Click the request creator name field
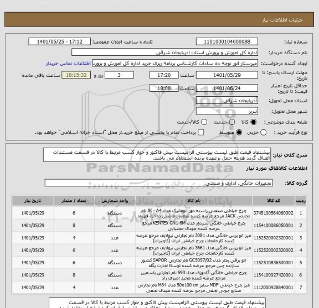This screenshot has height=308, width=319. [x=175, y=64]
